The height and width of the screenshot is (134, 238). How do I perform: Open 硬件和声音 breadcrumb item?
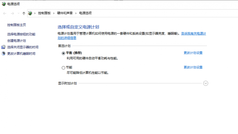[65, 13]
